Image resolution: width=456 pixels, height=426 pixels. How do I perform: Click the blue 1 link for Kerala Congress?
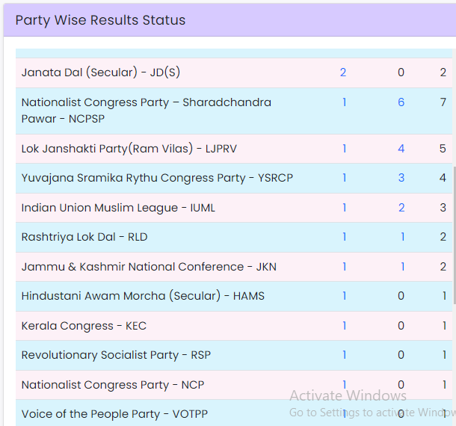(344, 326)
